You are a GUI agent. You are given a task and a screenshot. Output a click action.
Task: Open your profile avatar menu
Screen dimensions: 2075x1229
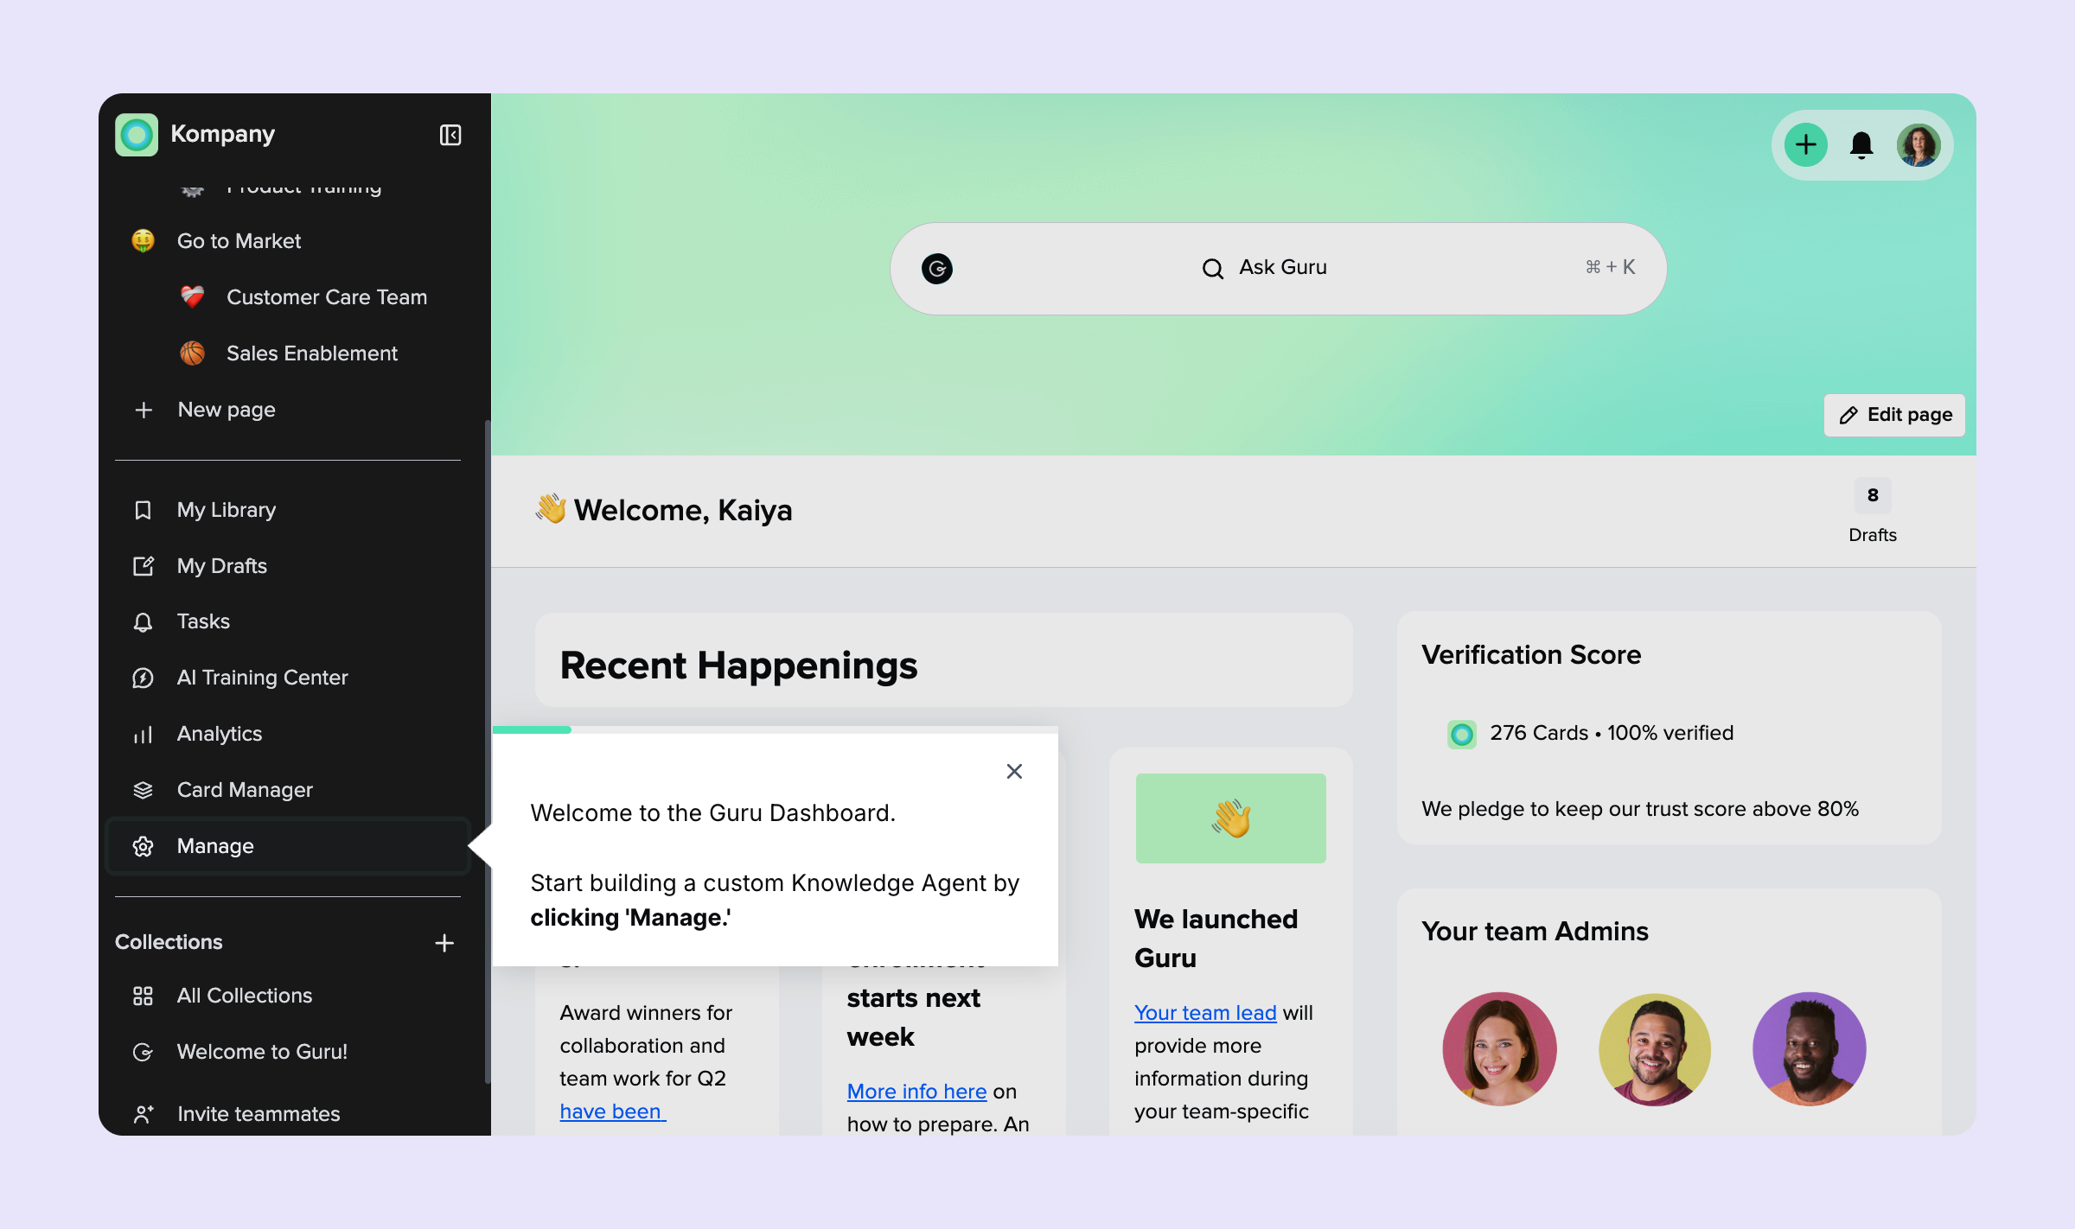(1920, 145)
